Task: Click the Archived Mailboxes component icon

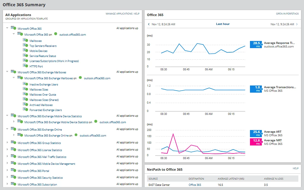Action: tap(25, 104)
